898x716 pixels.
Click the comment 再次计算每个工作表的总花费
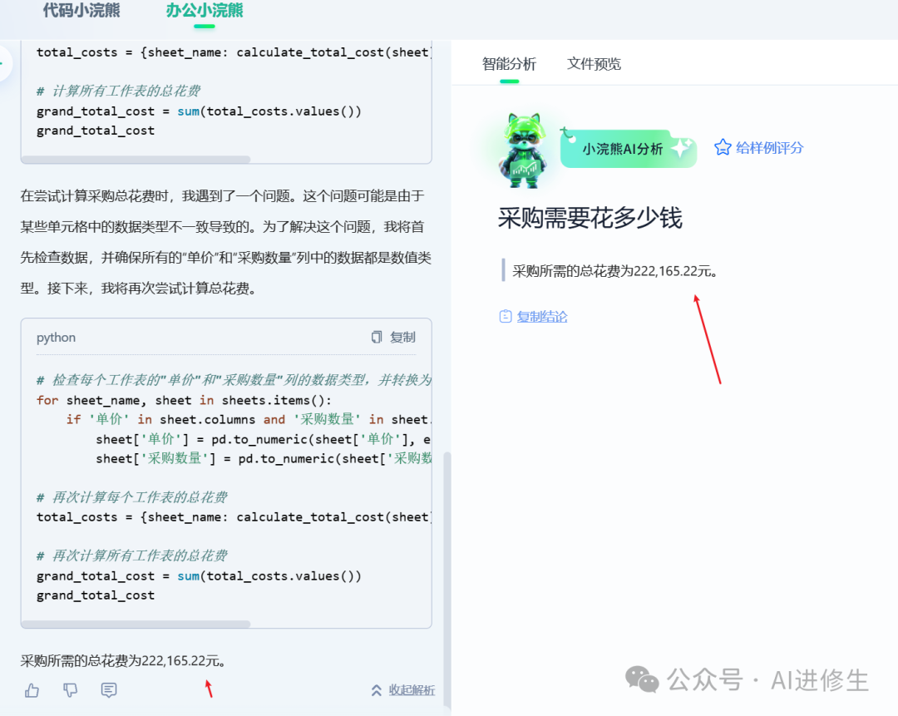click(x=131, y=497)
